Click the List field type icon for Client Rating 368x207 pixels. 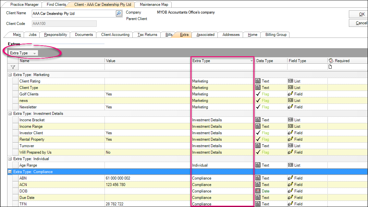tap(290, 81)
